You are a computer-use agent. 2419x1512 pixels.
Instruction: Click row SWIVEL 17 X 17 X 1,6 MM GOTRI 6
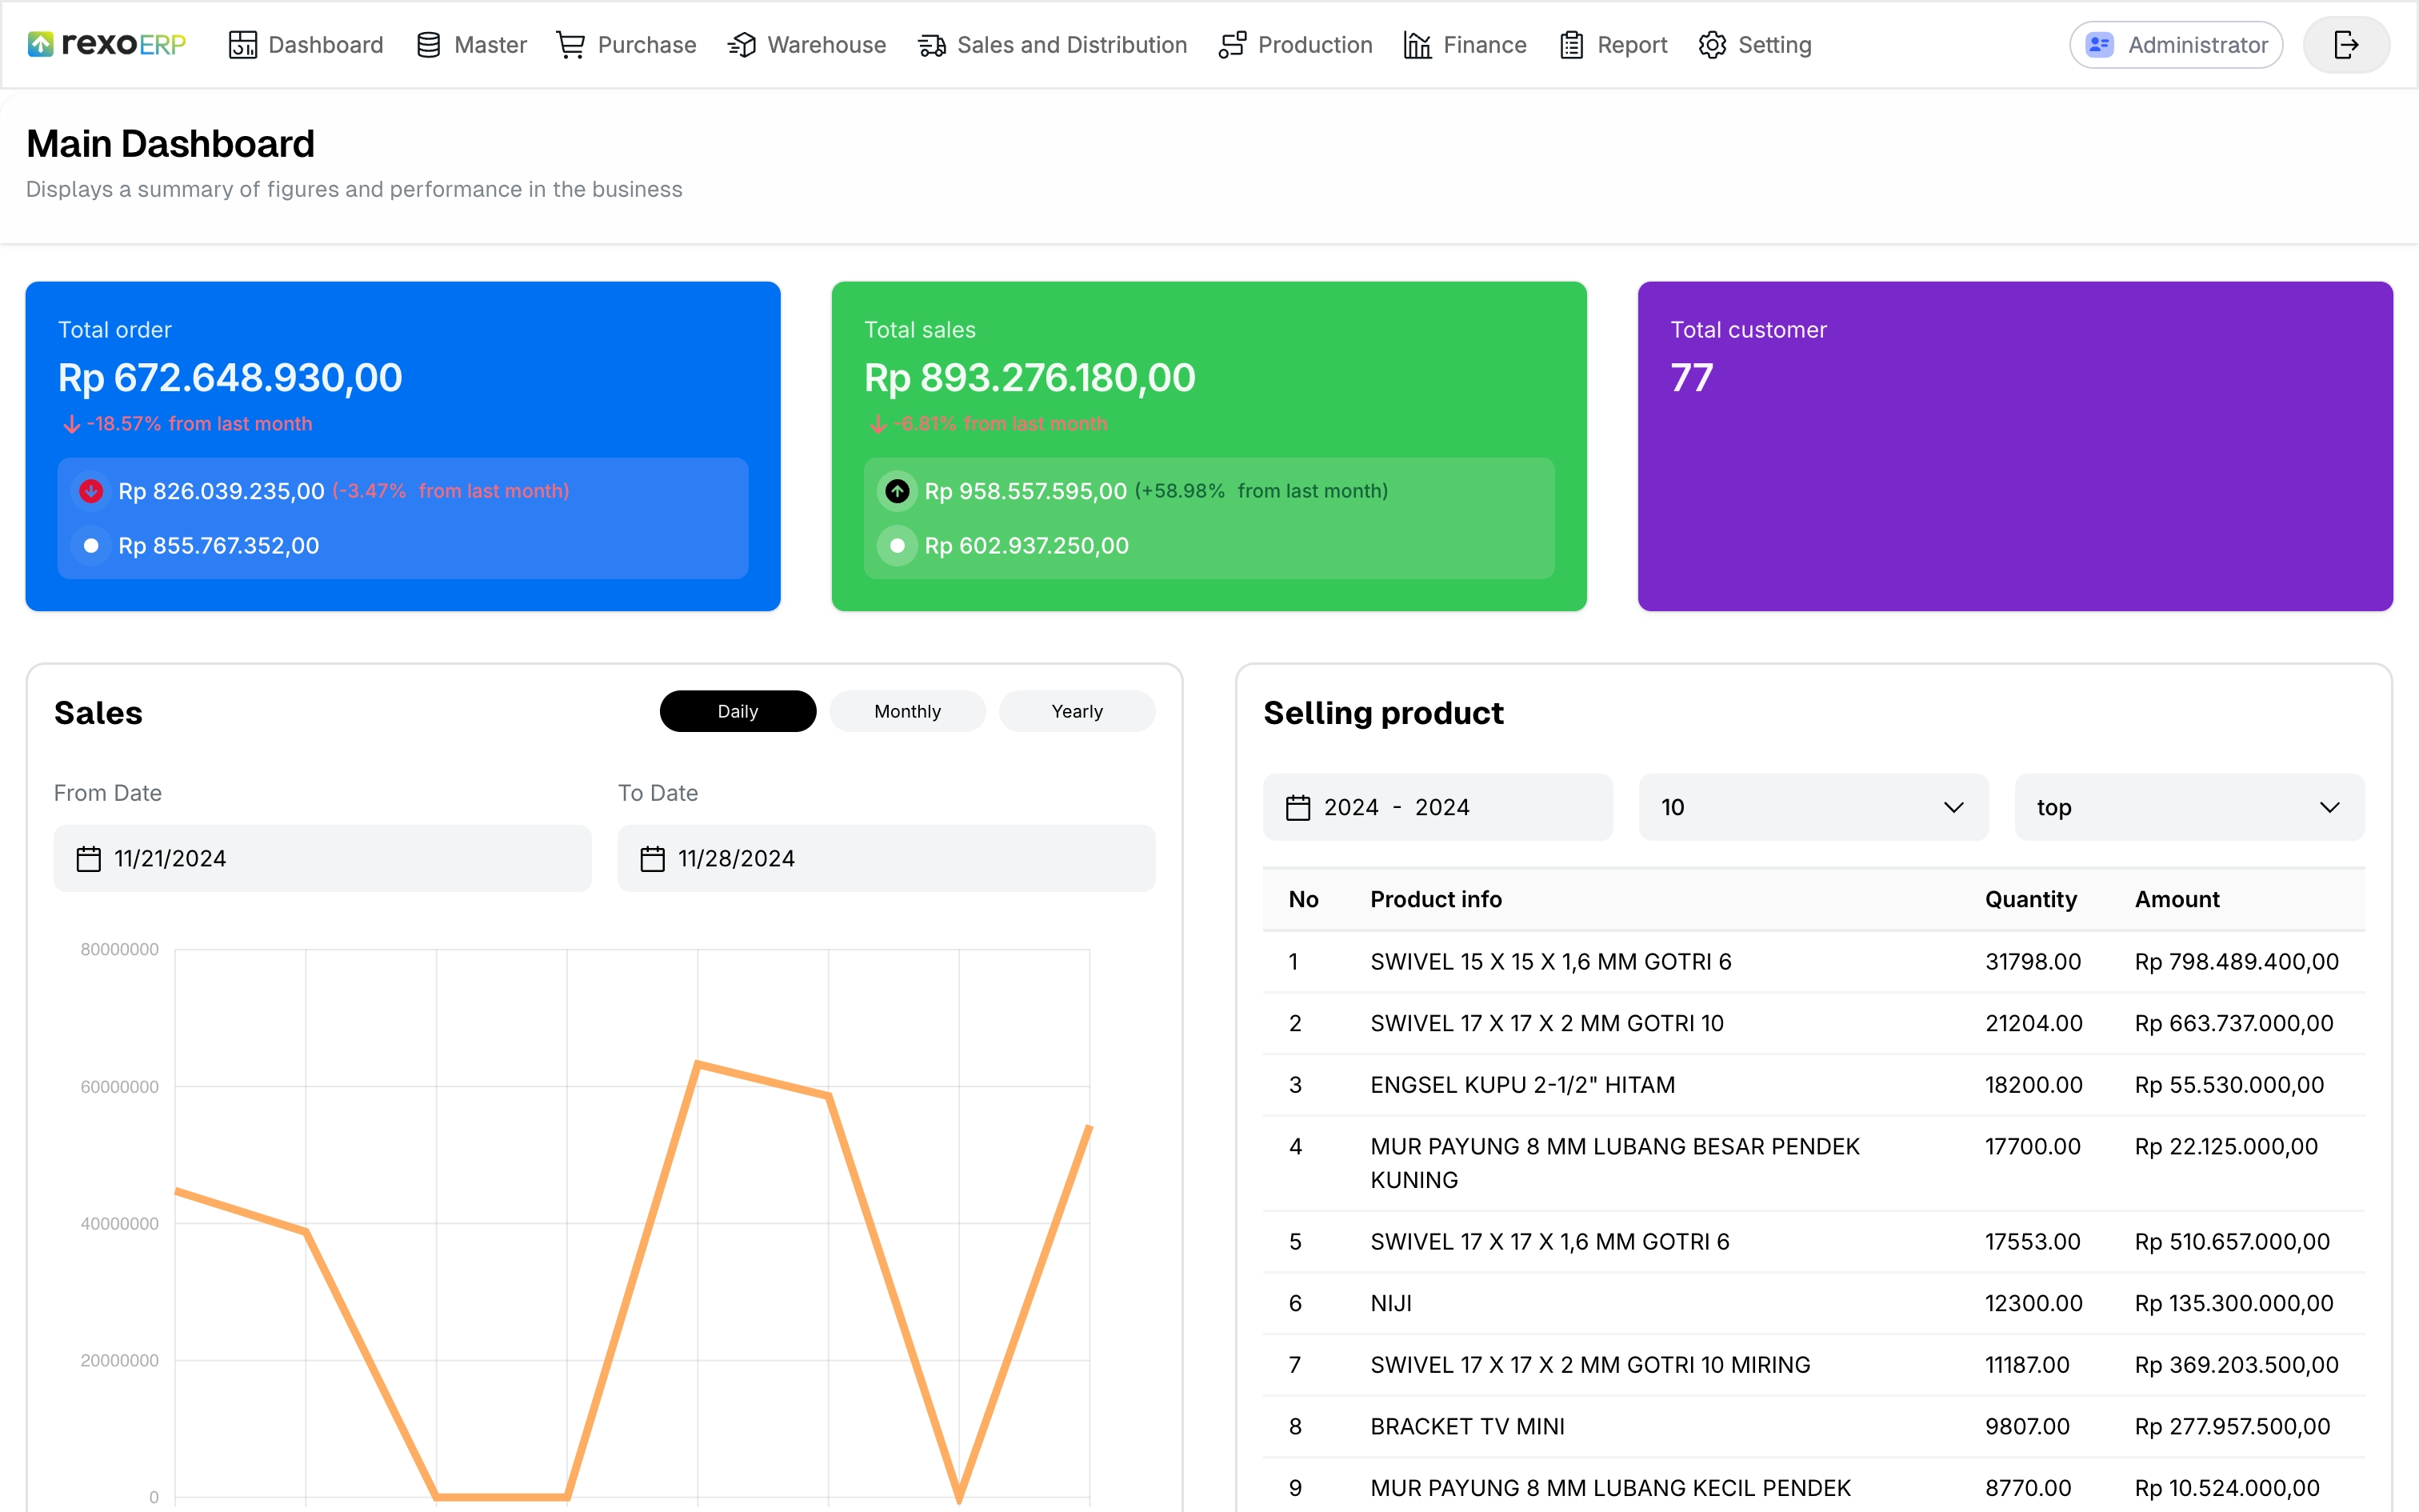click(x=1813, y=1242)
